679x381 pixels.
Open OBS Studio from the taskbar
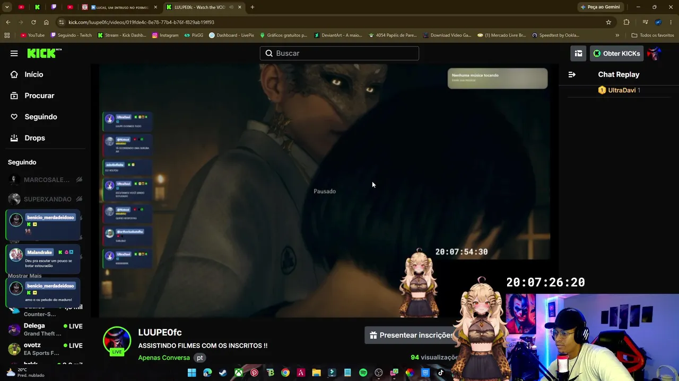[x=378, y=373]
